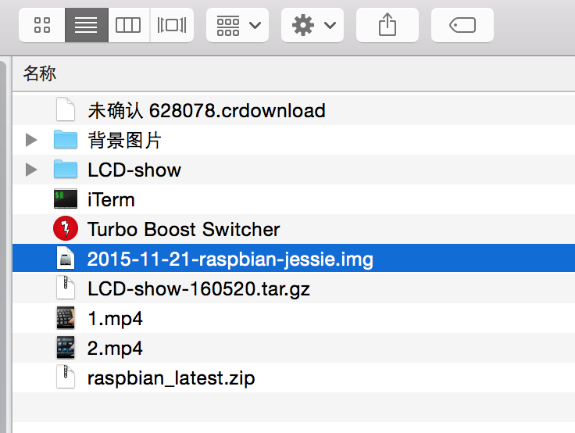The height and width of the screenshot is (433, 575).
Task: Open the item arrangement dropdown
Action: [237, 25]
